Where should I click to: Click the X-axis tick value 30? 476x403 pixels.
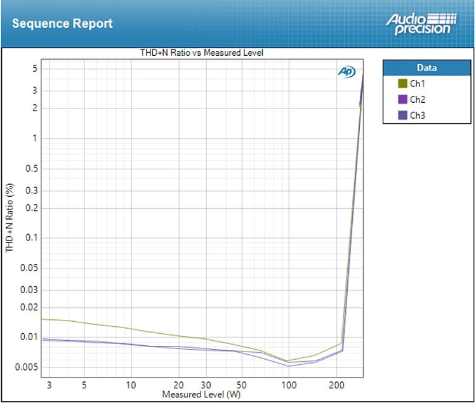206,385
